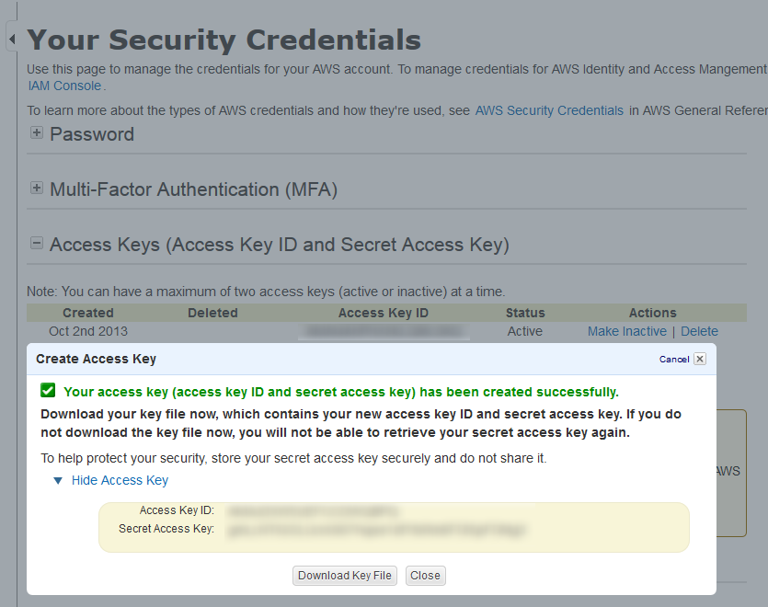Click the green success checkmark icon
This screenshot has width=768, height=607.
48,391
